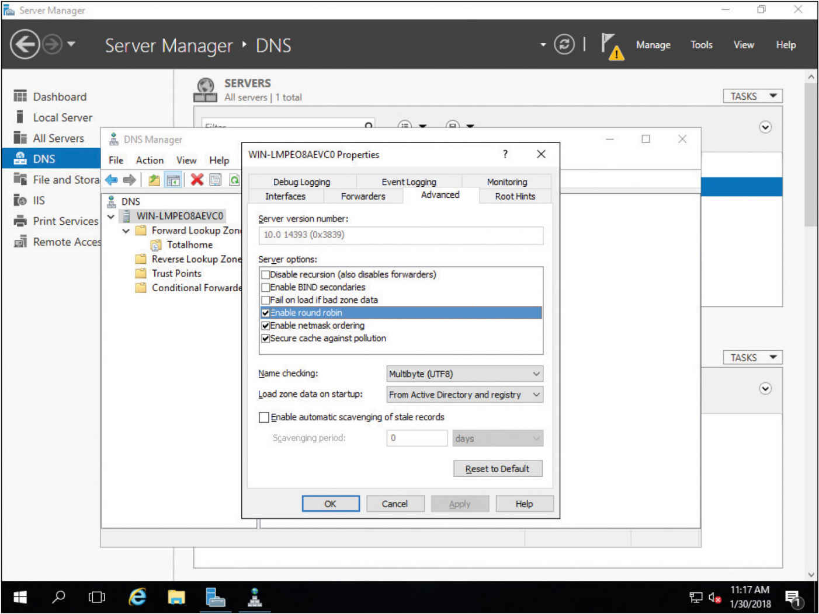
Task: Click DNS Manager toolbar back arrow
Action: [112, 180]
